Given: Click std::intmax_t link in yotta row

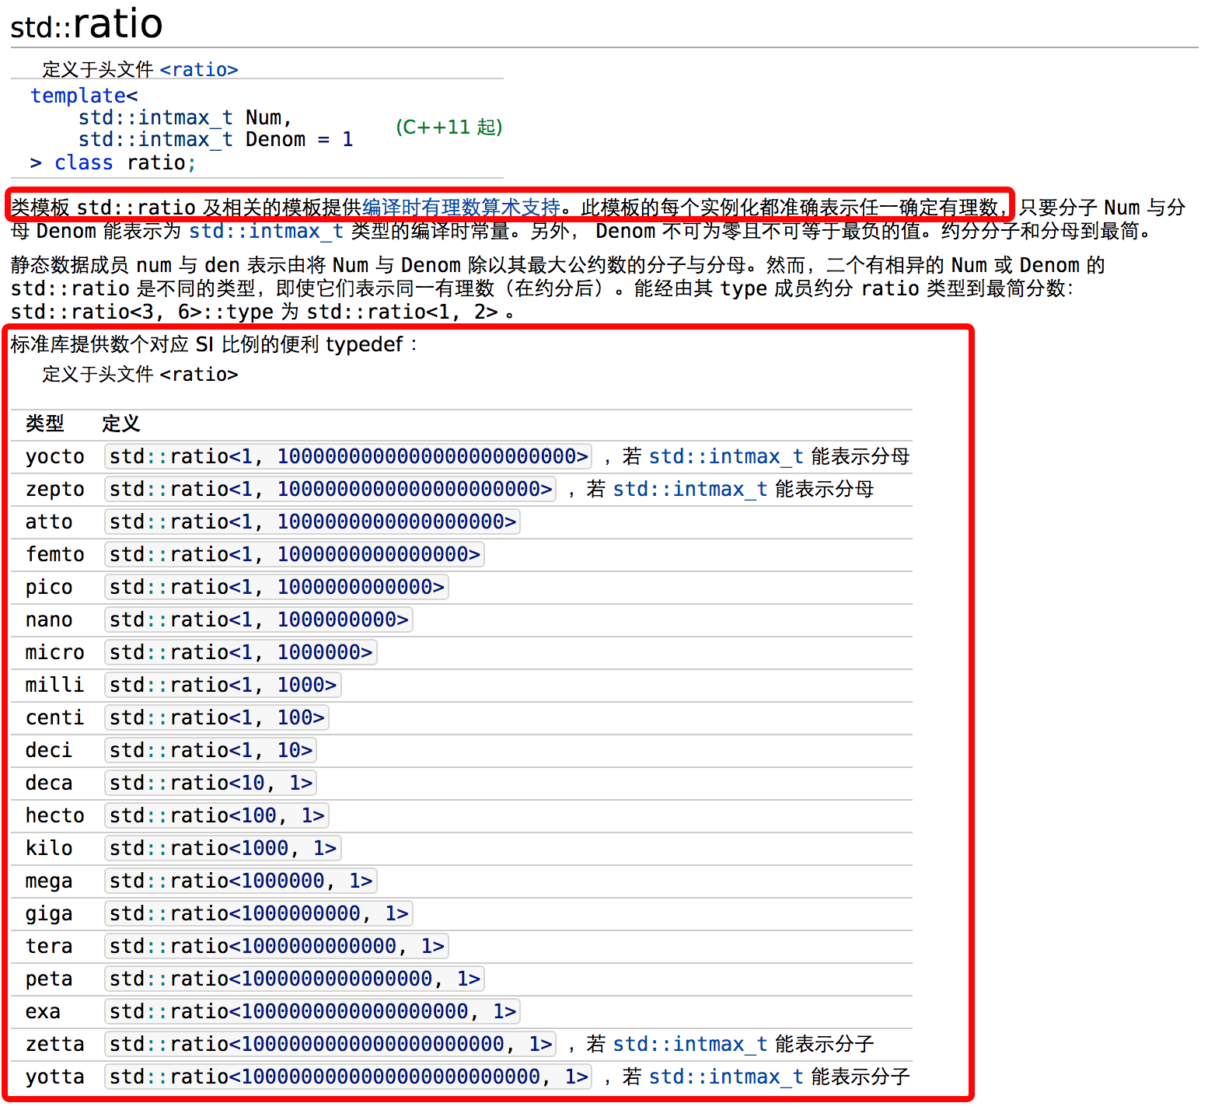Looking at the screenshot, I should pyautogui.click(x=724, y=1077).
